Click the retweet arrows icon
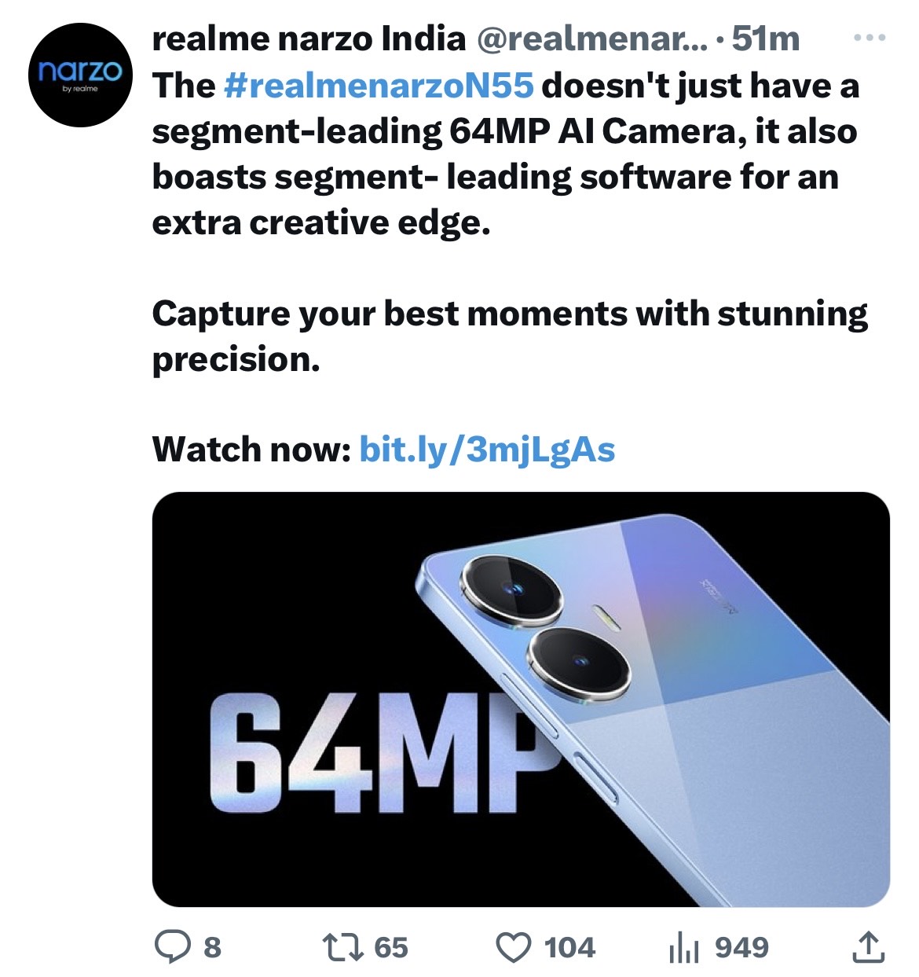919x977 pixels. pos(343,946)
